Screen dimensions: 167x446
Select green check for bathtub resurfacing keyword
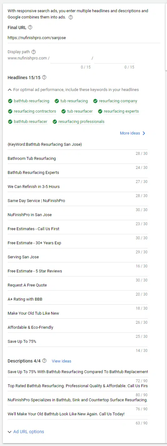tap(10, 101)
